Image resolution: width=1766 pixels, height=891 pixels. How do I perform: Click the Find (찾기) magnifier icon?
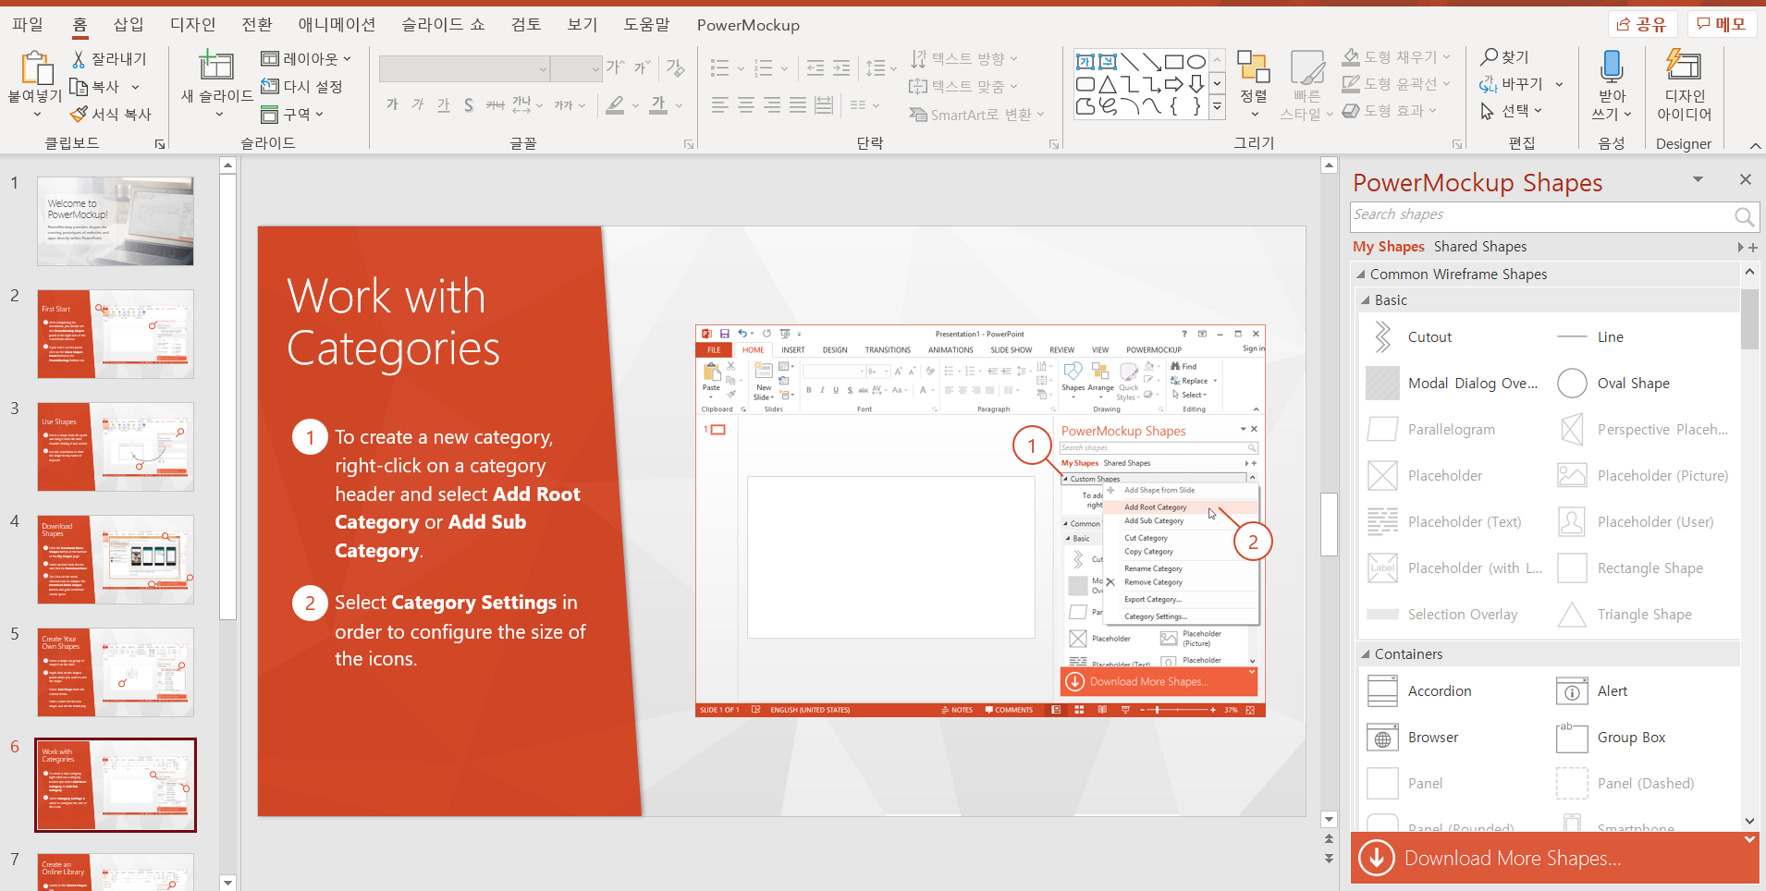[1490, 56]
